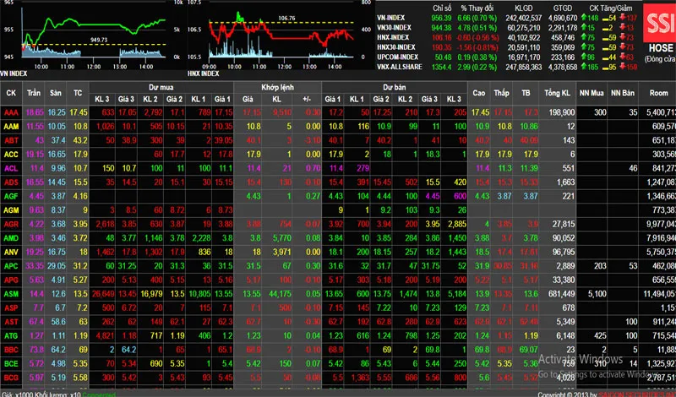Click the VN30-INDEX name in index summary
676x397 pixels.
(394, 28)
